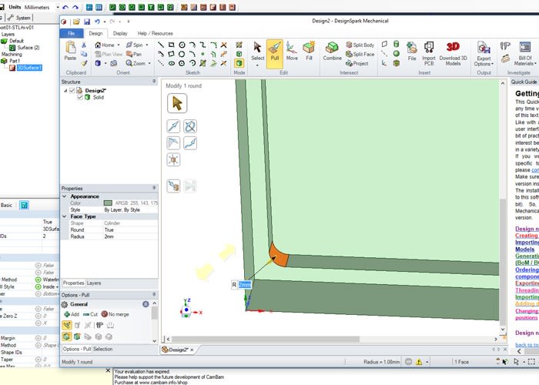
Task: Open the Threading link in Quick Guide
Action: tap(527, 290)
